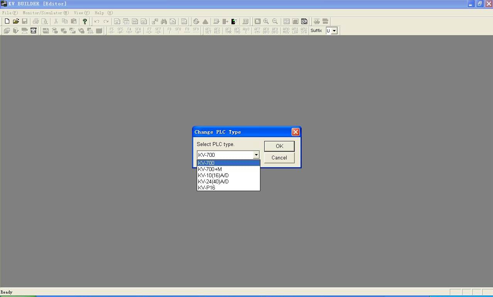493x297 pixels.
Task: Click the Zoom in magnifier icon
Action: tap(266, 22)
